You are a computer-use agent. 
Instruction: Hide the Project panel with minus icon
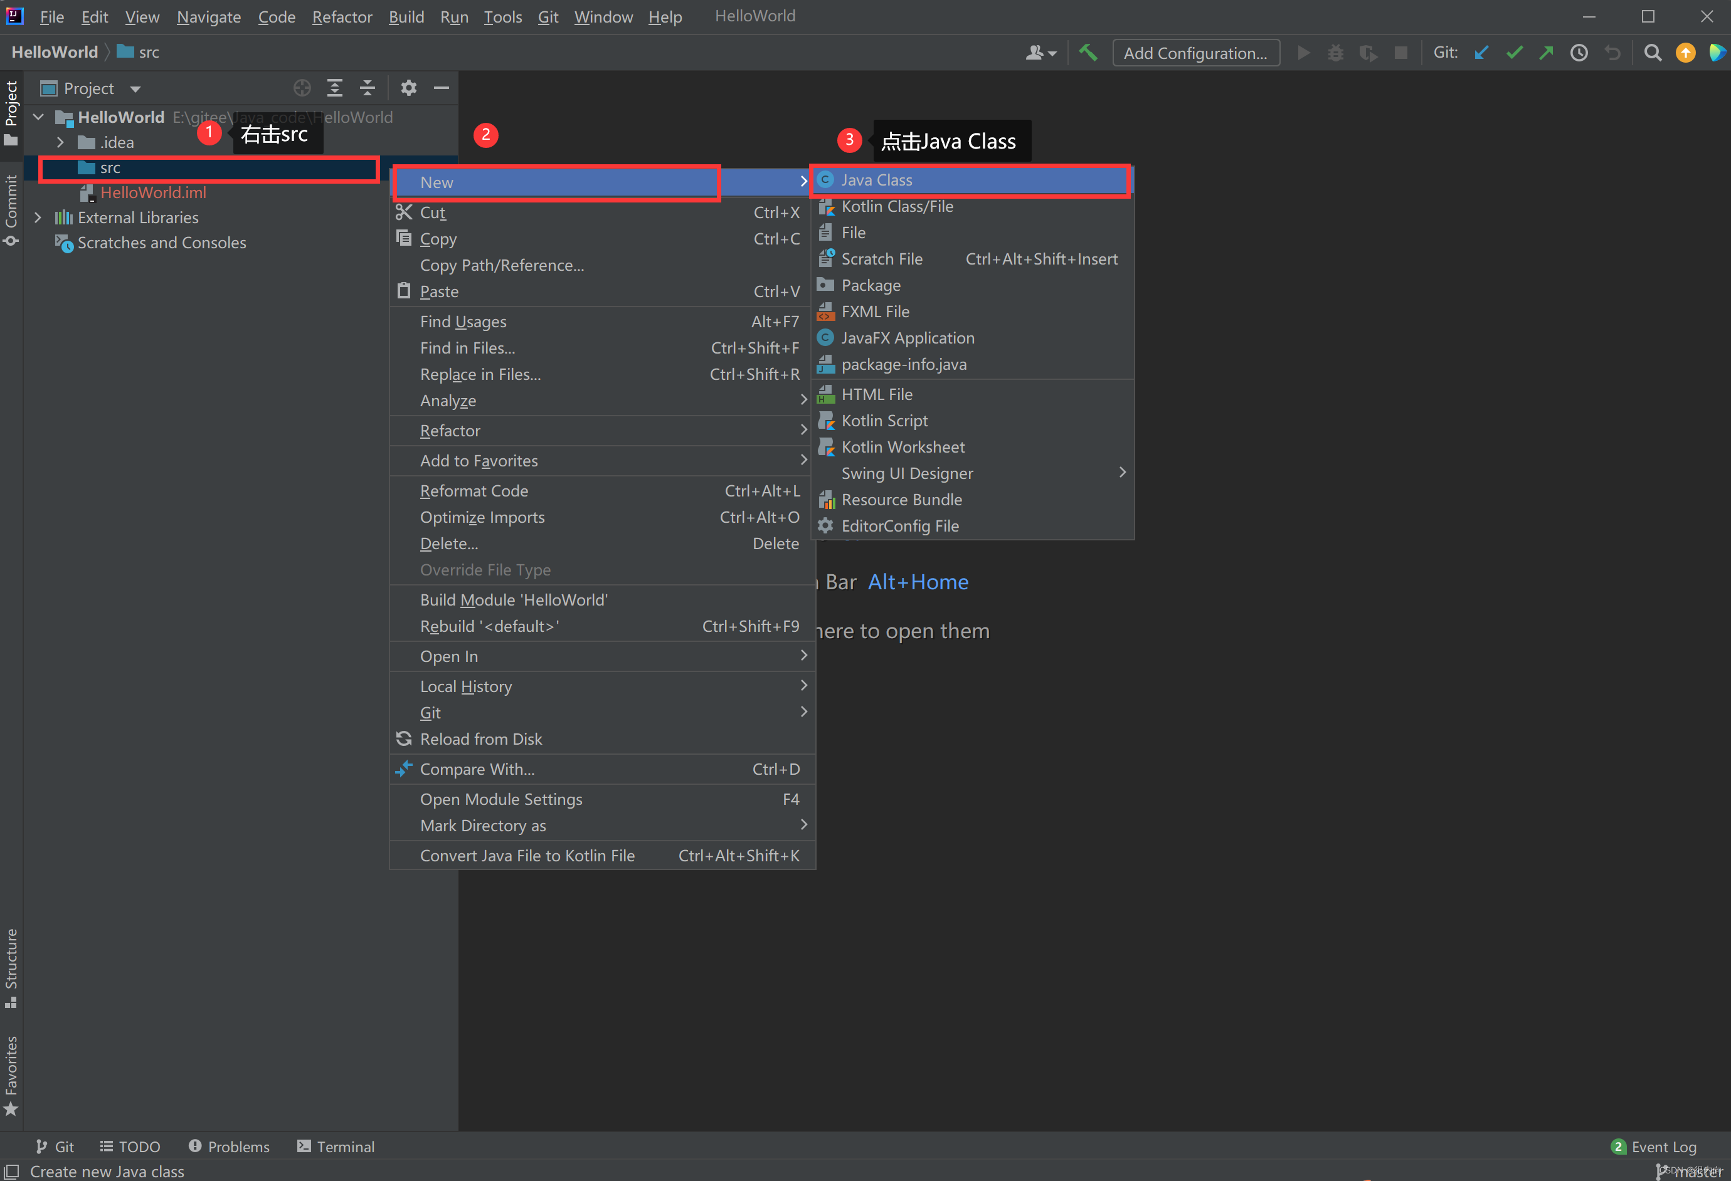(x=441, y=88)
